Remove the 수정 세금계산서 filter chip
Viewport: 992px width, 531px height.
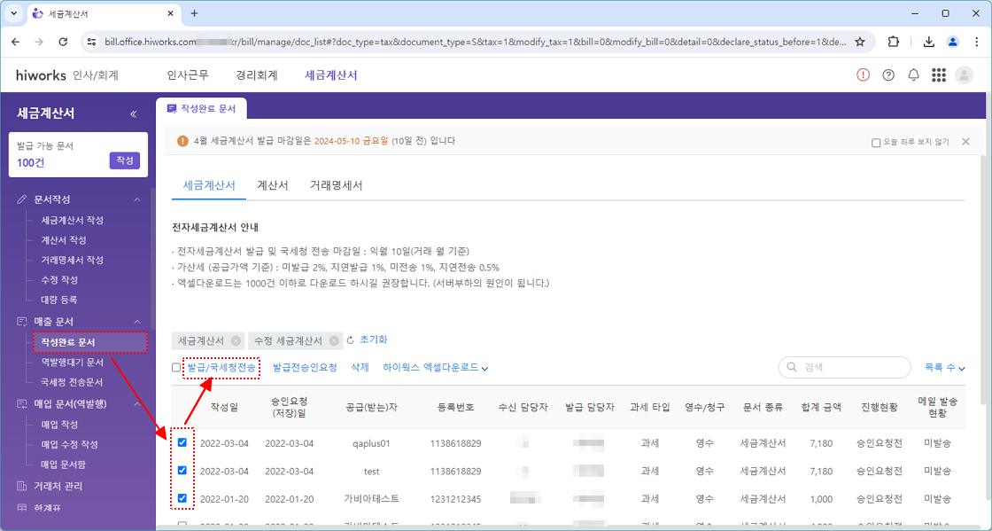(x=333, y=340)
